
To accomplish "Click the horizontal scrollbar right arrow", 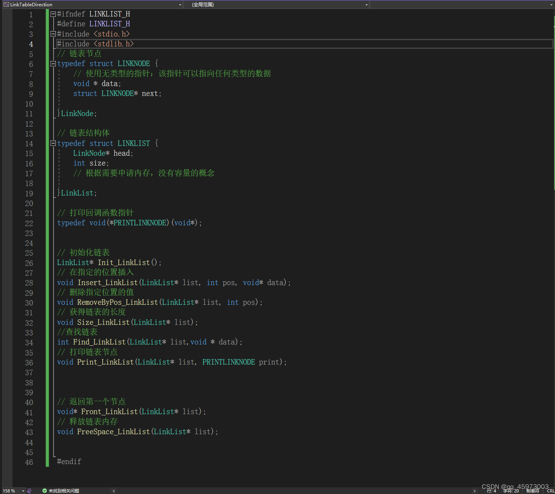I will pyautogui.click(x=475, y=491).
